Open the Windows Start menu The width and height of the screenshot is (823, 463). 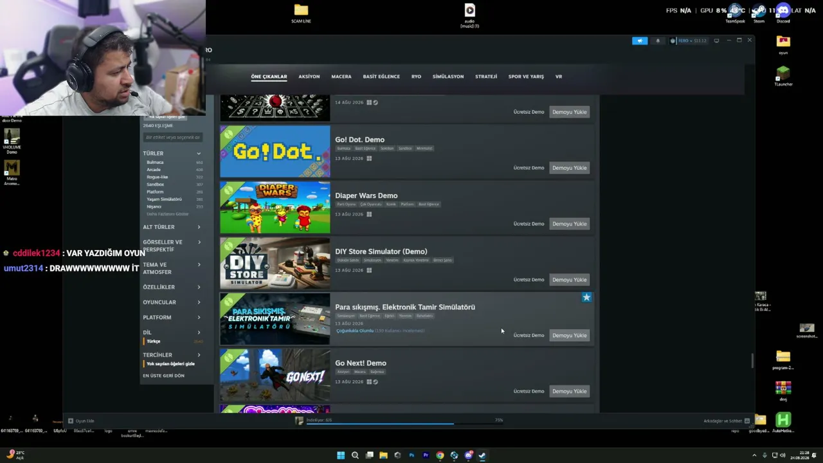click(341, 455)
